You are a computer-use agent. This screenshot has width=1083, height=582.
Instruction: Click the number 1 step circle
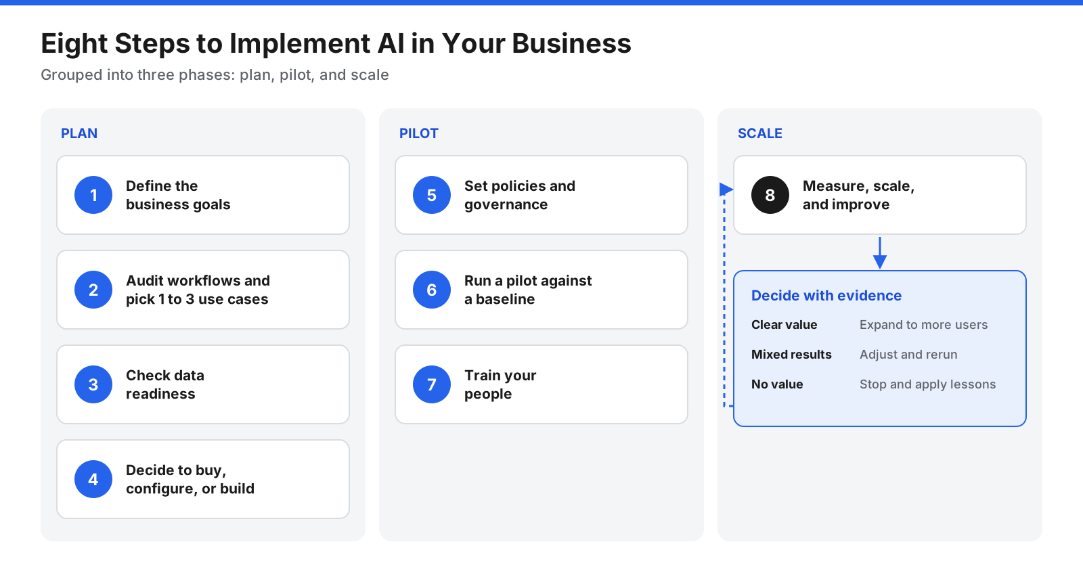coord(93,195)
